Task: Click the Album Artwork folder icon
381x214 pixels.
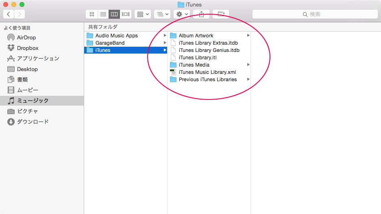Action: click(x=173, y=35)
